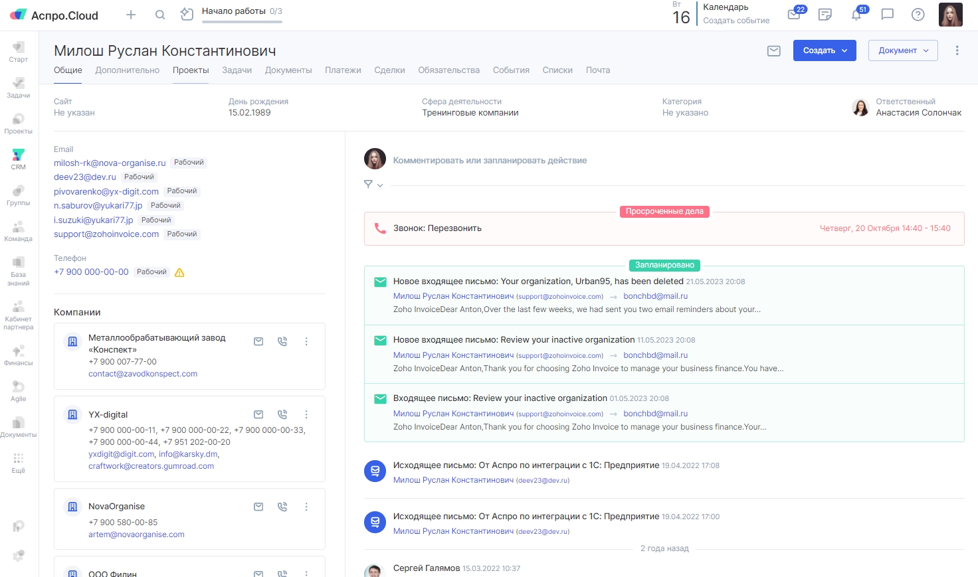Image resolution: width=978 pixels, height=577 pixels.
Task: Click the Начало работы progress bar
Action: [242, 21]
